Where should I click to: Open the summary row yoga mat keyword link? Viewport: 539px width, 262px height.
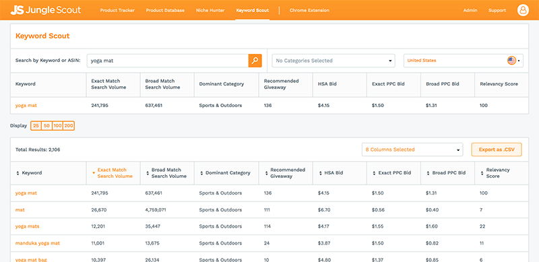point(26,106)
